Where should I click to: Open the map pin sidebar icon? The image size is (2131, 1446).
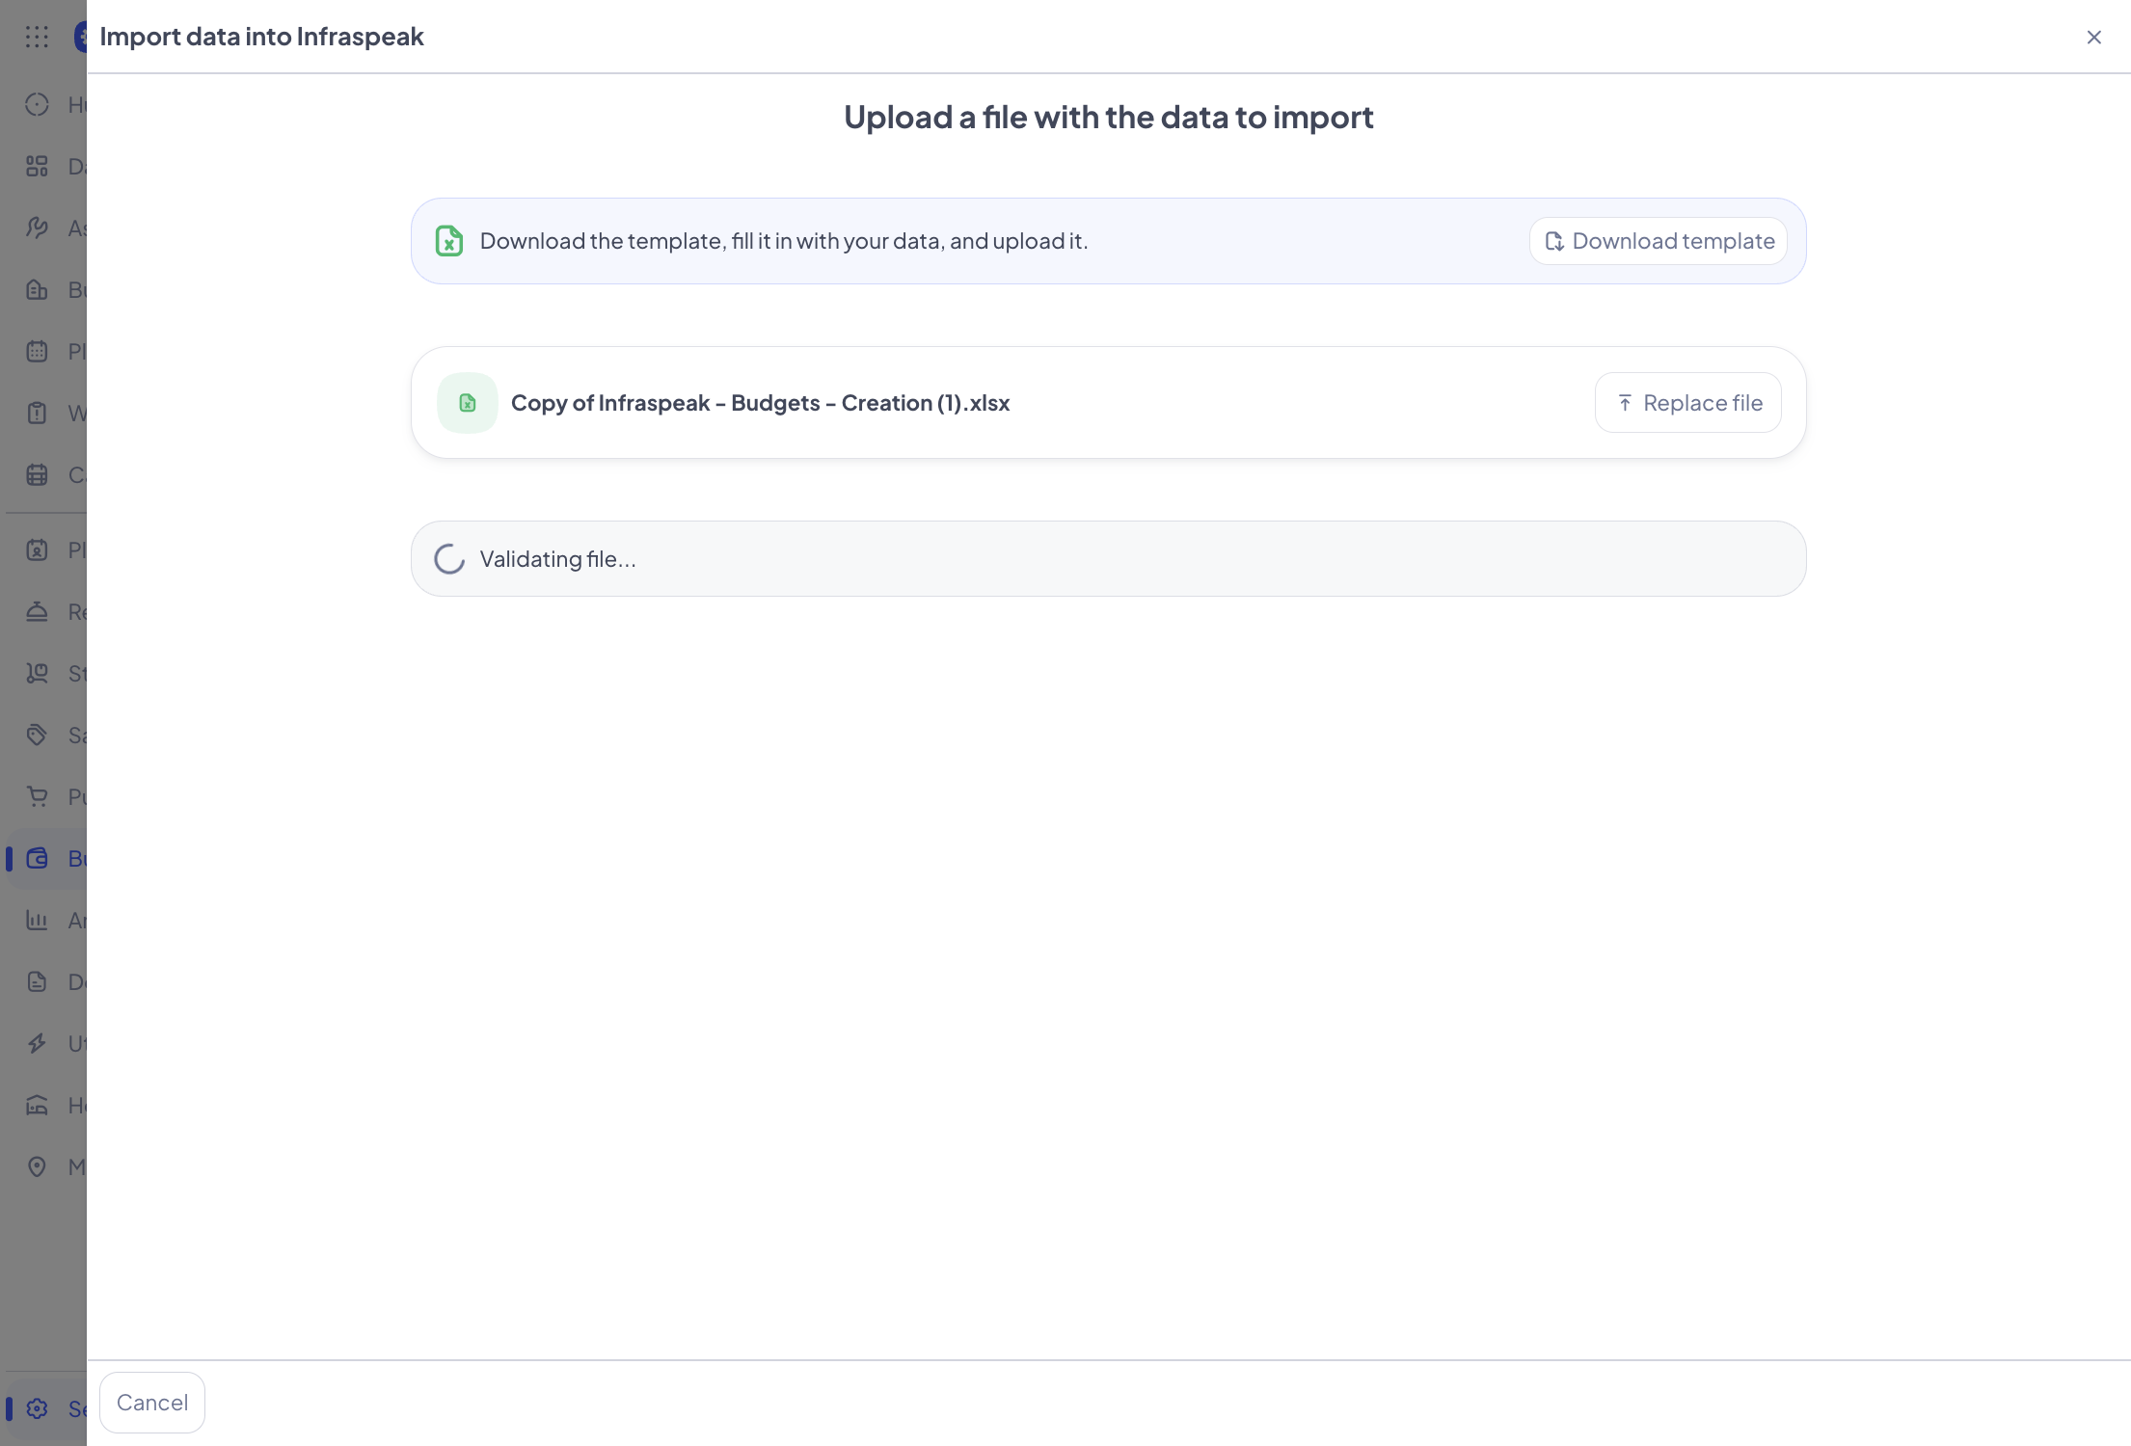pos(37,1167)
